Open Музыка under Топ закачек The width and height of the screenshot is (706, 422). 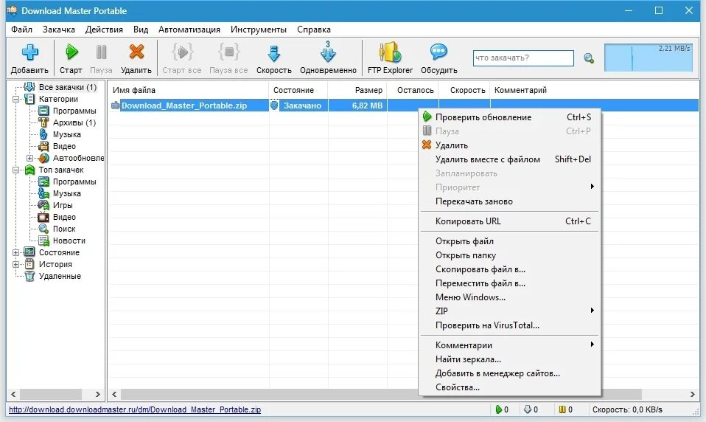click(x=66, y=193)
